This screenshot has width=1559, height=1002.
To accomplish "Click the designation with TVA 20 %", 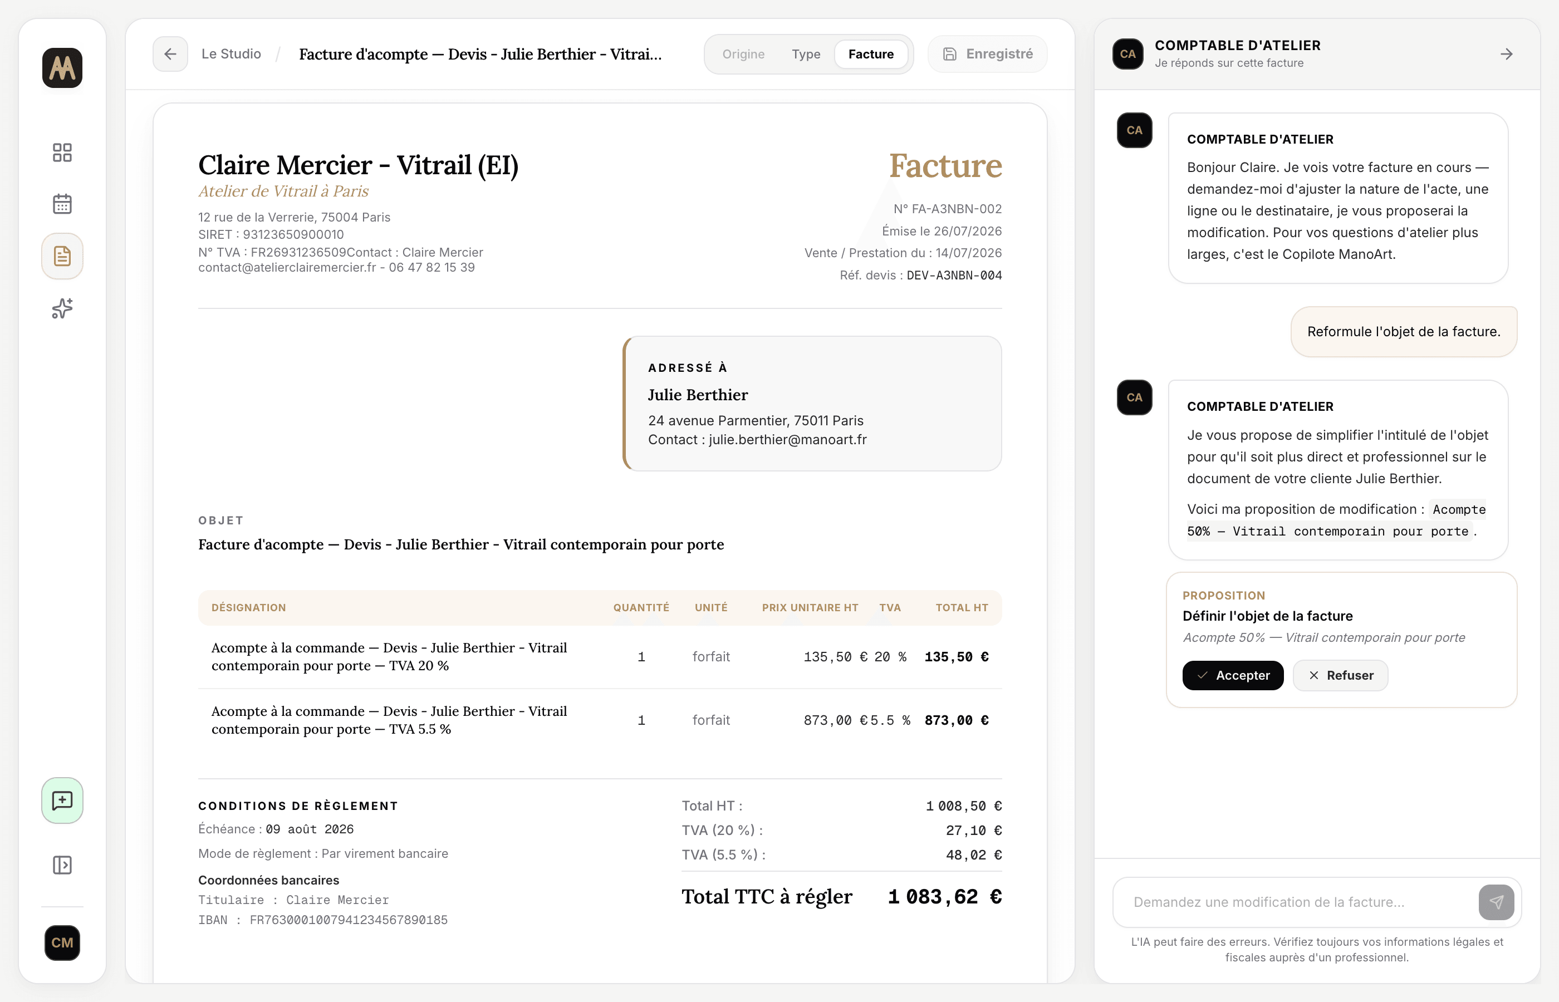I will coord(389,656).
